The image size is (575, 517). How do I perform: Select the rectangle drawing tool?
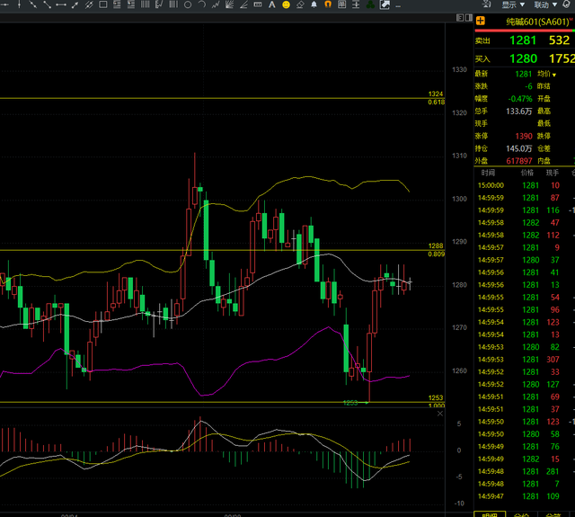103,4
